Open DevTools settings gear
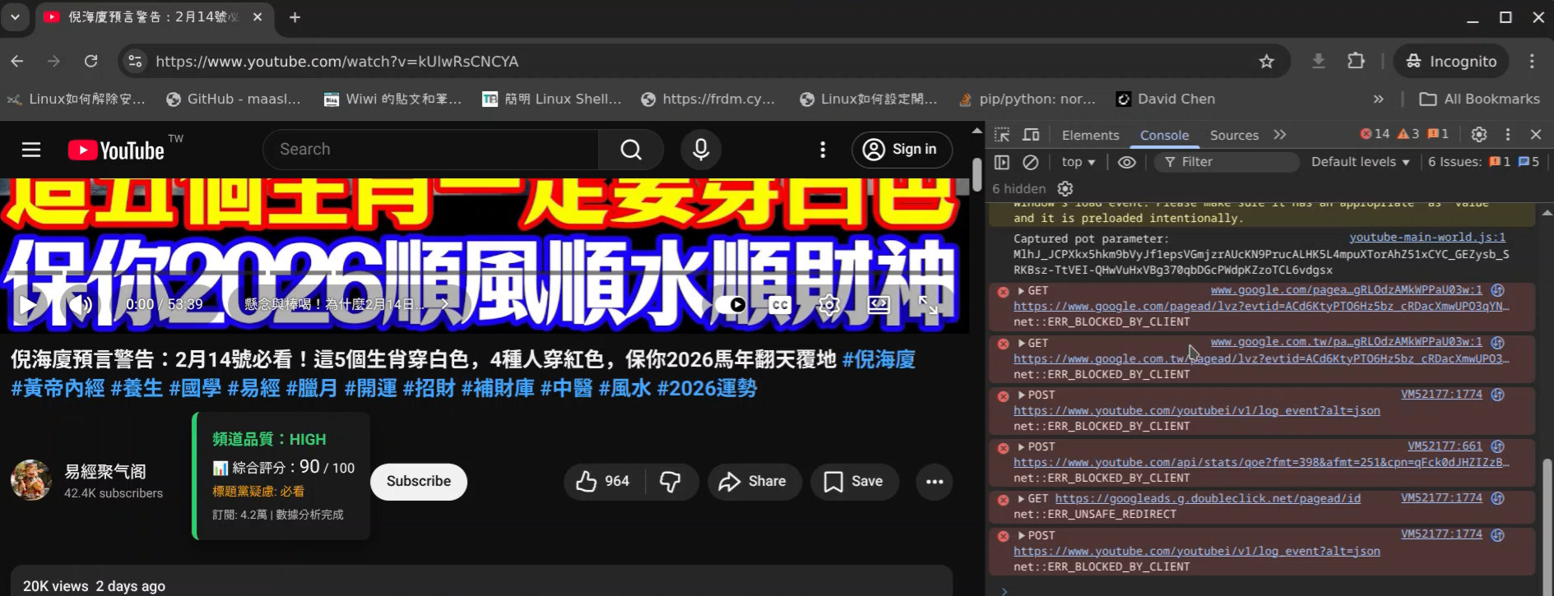 tap(1478, 135)
